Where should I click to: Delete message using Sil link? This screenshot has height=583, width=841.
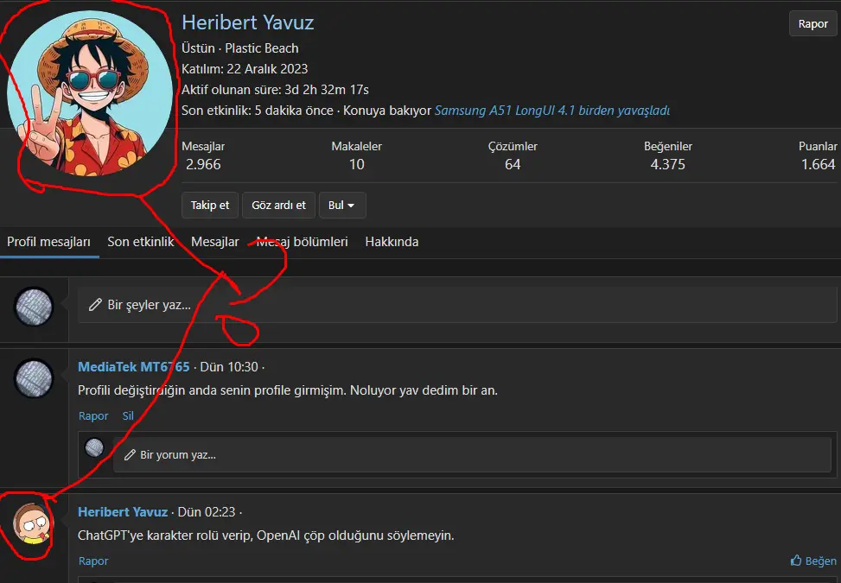tap(128, 415)
